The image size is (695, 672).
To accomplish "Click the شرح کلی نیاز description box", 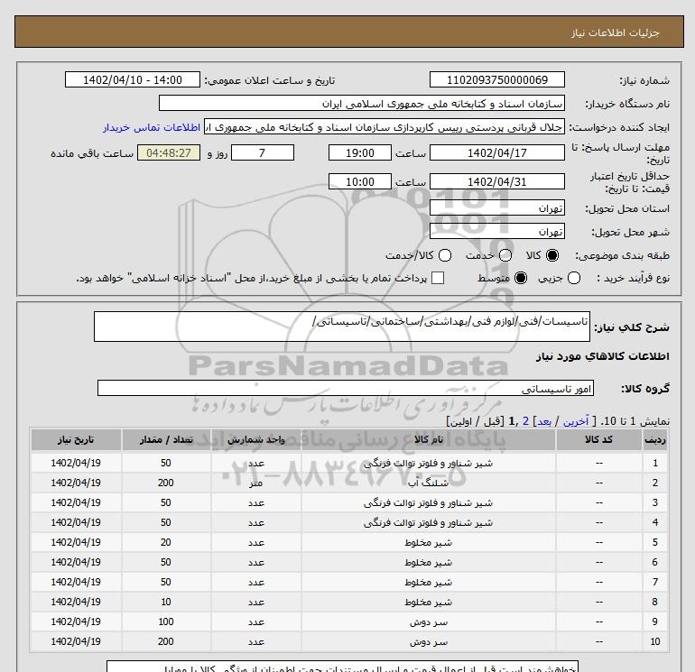I will tap(342, 327).
